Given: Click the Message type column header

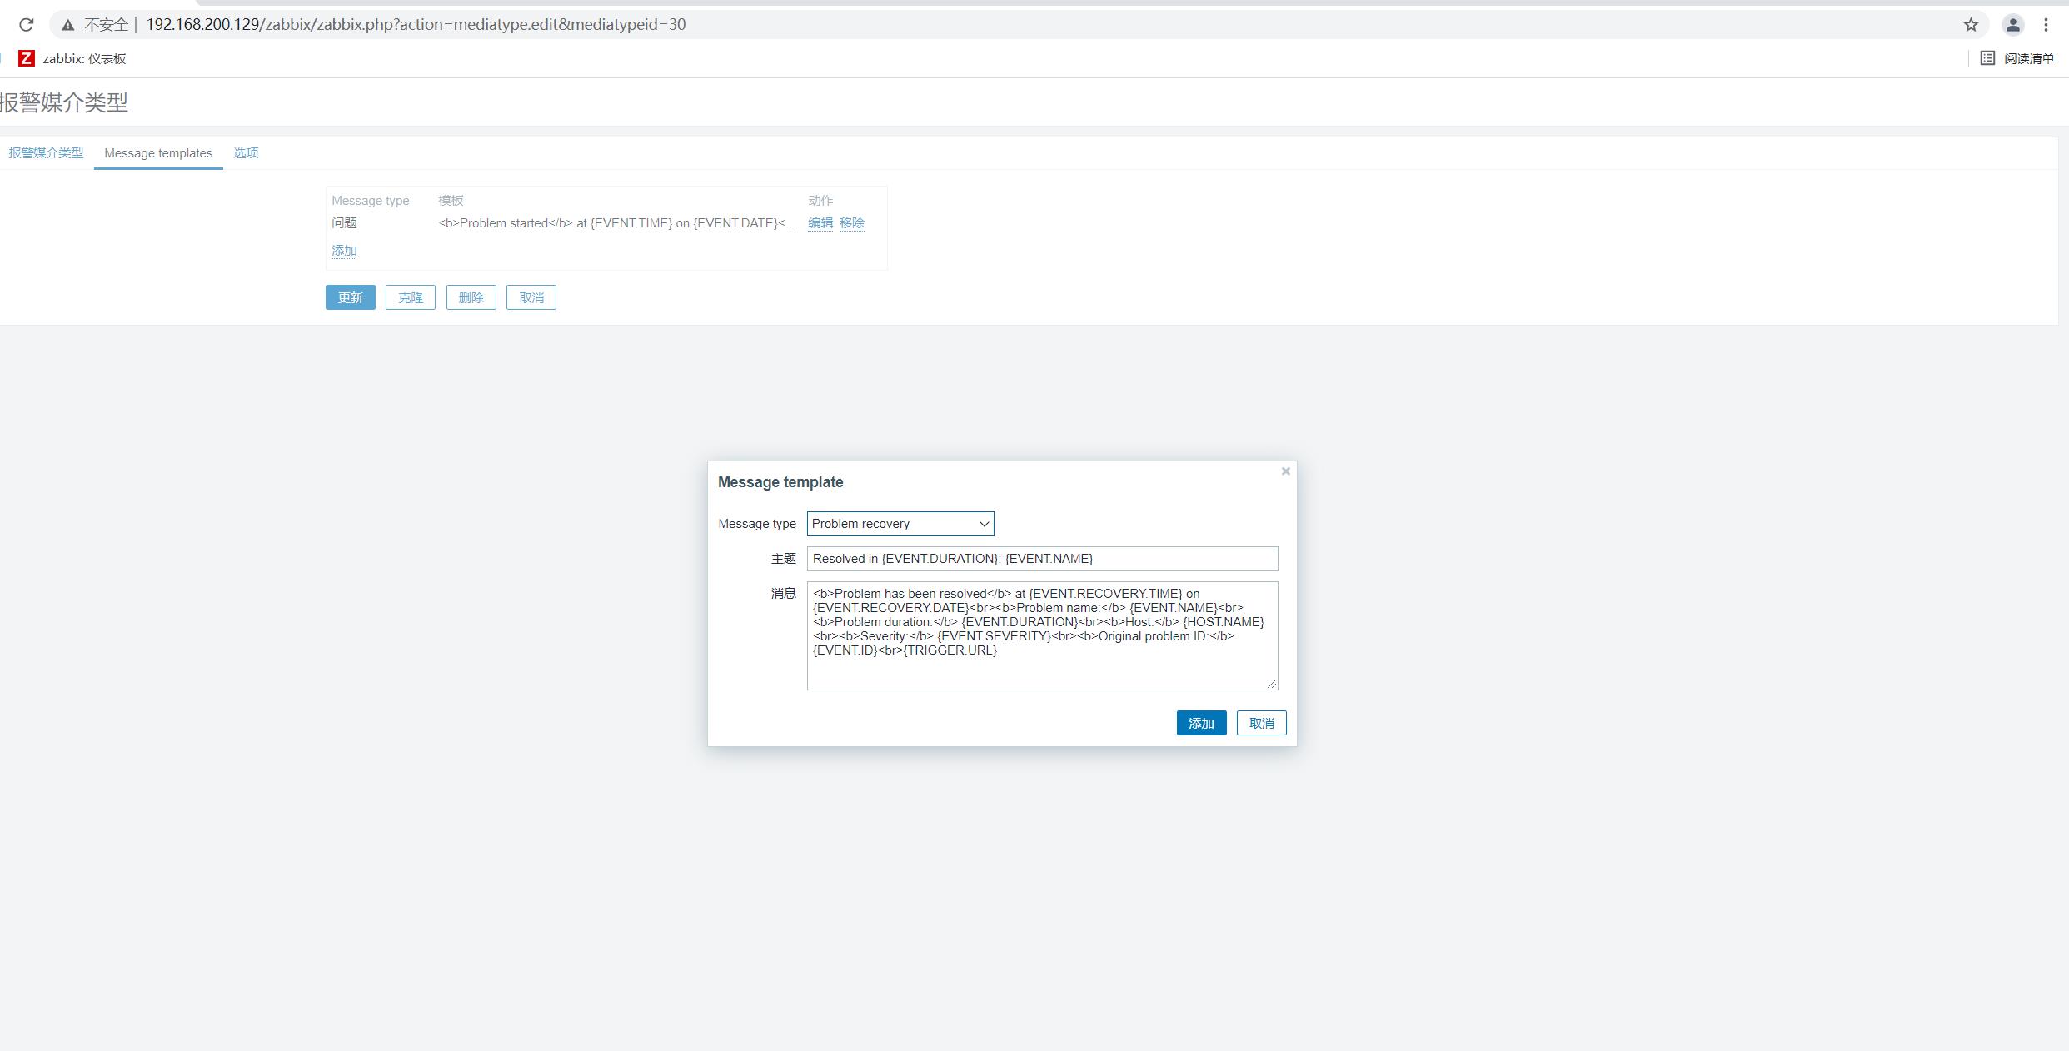Looking at the screenshot, I should tap(371, 201).
